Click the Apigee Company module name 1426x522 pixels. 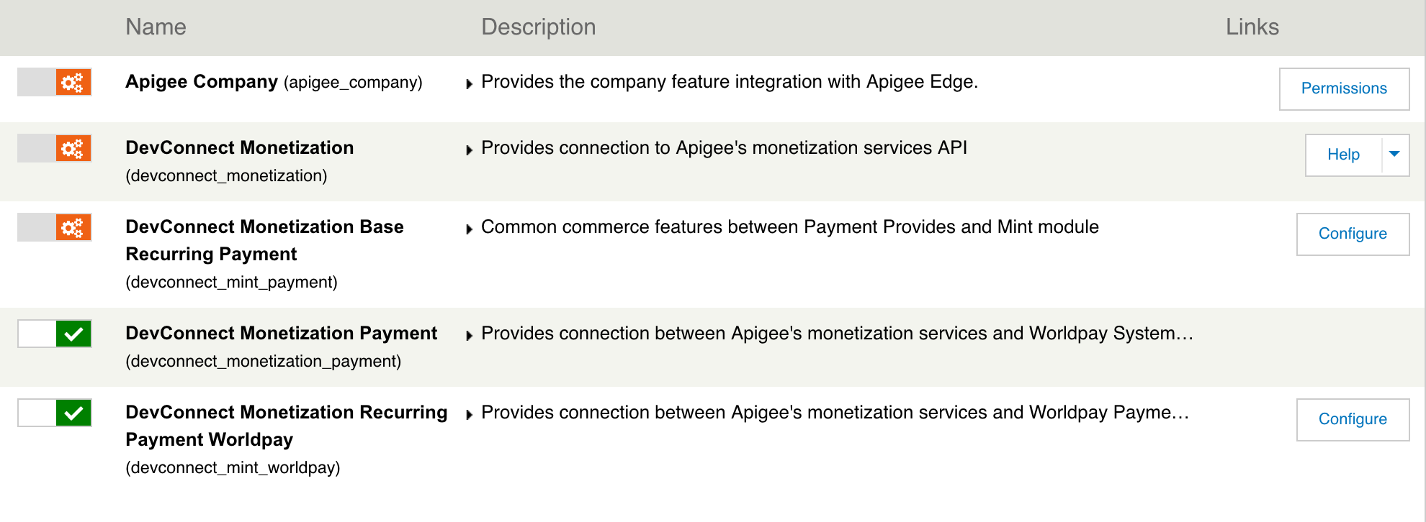point(202,82)
